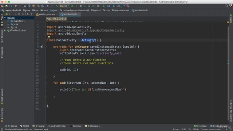The image size is (233, 131).
Task: Open the 0: Messages tool window
Action: [92, 126]
